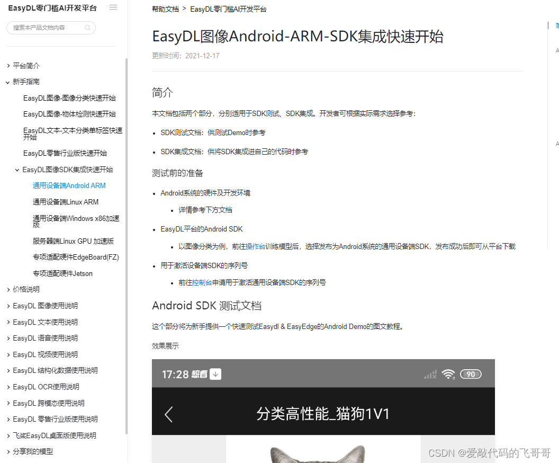Image resolution: width=559 pixels, height=463 pixels.
Task: Jump to 简介 in the right outline
Action: coord(555,25)
